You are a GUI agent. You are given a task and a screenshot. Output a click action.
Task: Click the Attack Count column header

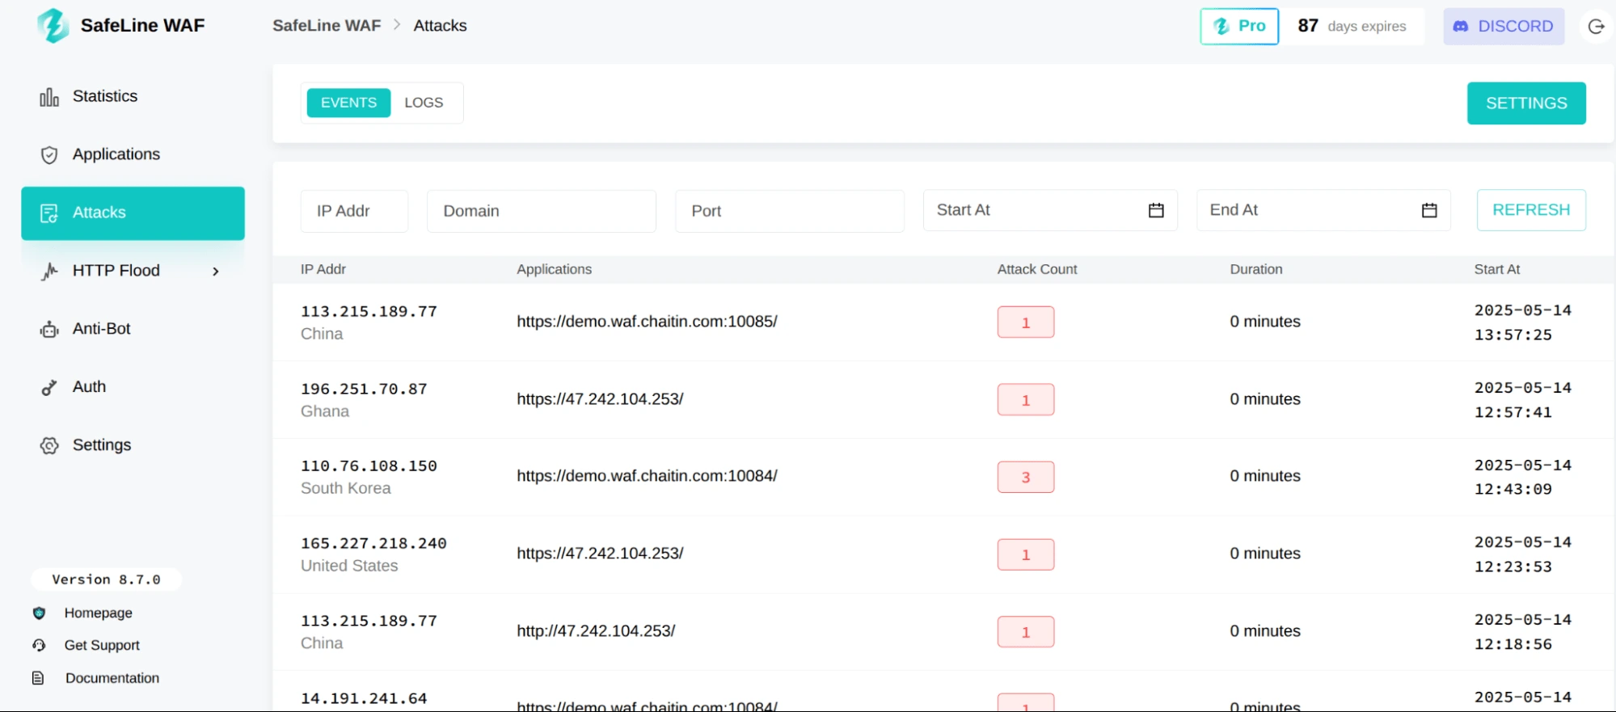coord(1037,269)
